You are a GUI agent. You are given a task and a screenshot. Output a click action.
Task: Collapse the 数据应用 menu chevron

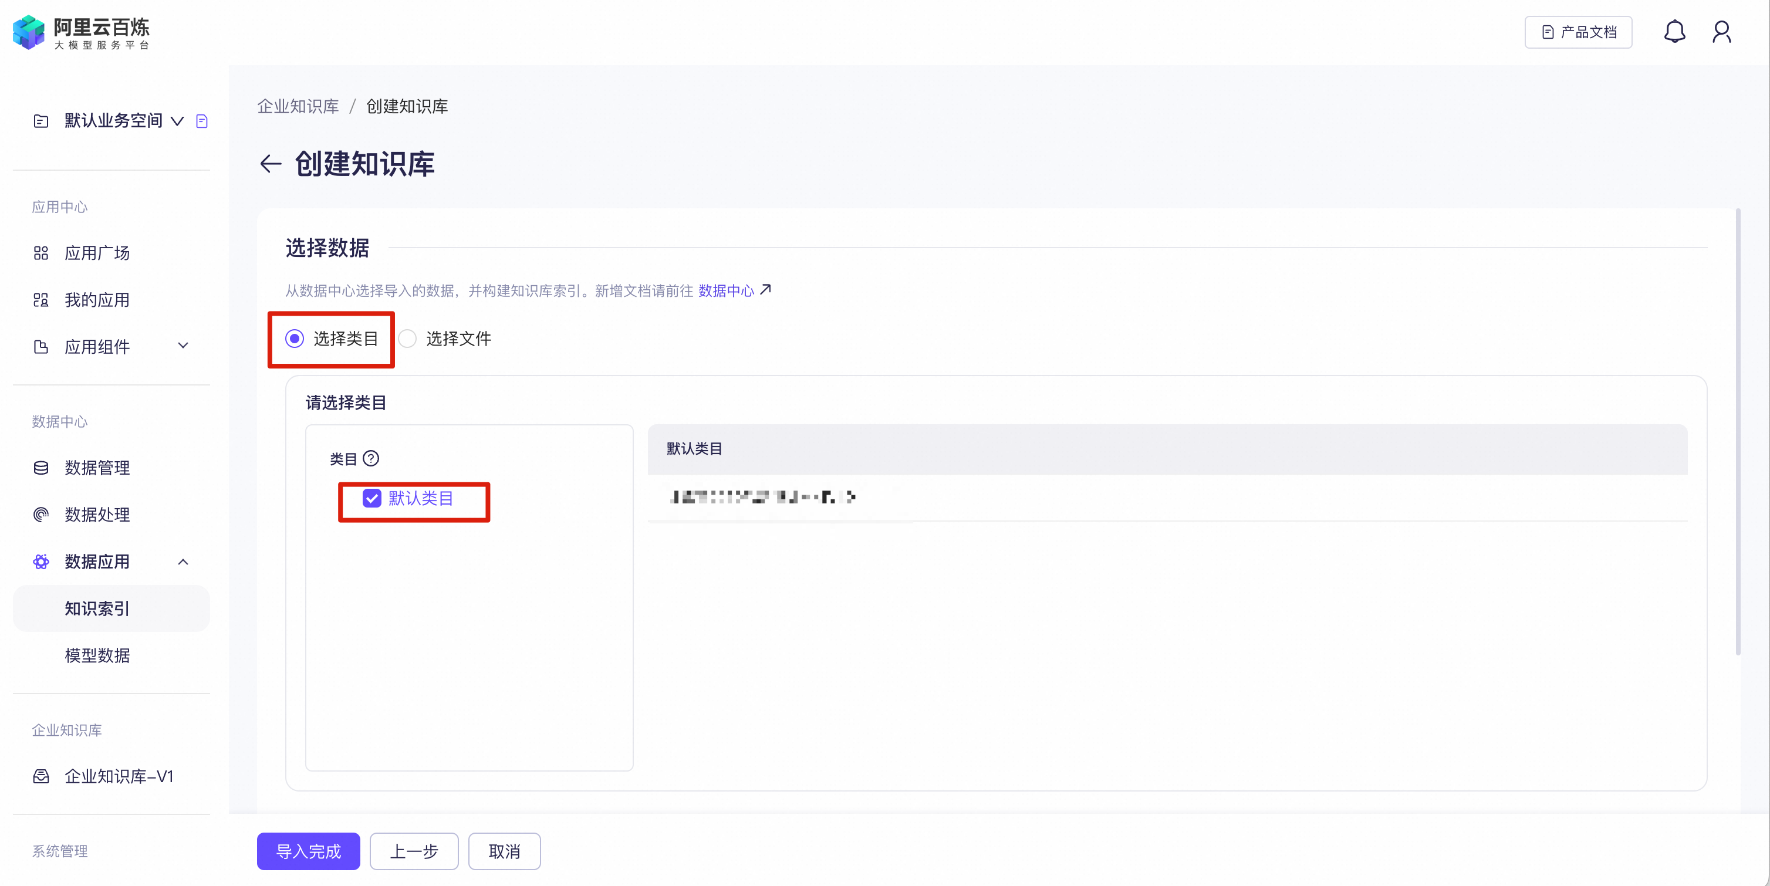[x=184, y=562]
